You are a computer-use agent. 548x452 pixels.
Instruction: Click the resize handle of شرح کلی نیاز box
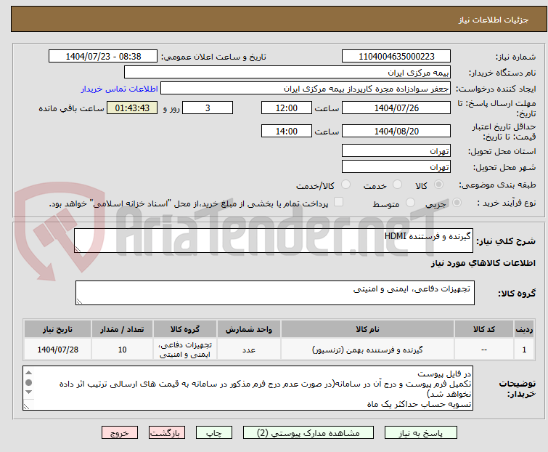pyautogui.click(x=78, y=249)
